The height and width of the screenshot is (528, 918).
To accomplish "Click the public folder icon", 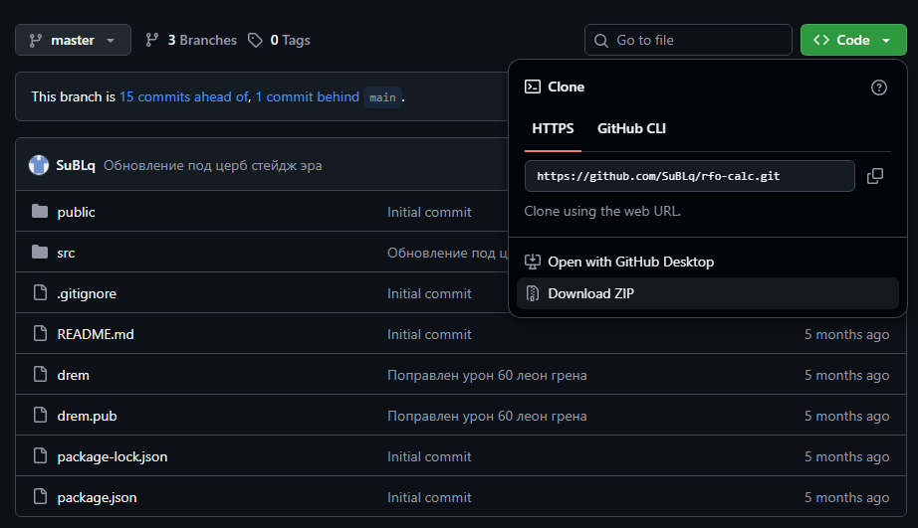I will [40, 212].
